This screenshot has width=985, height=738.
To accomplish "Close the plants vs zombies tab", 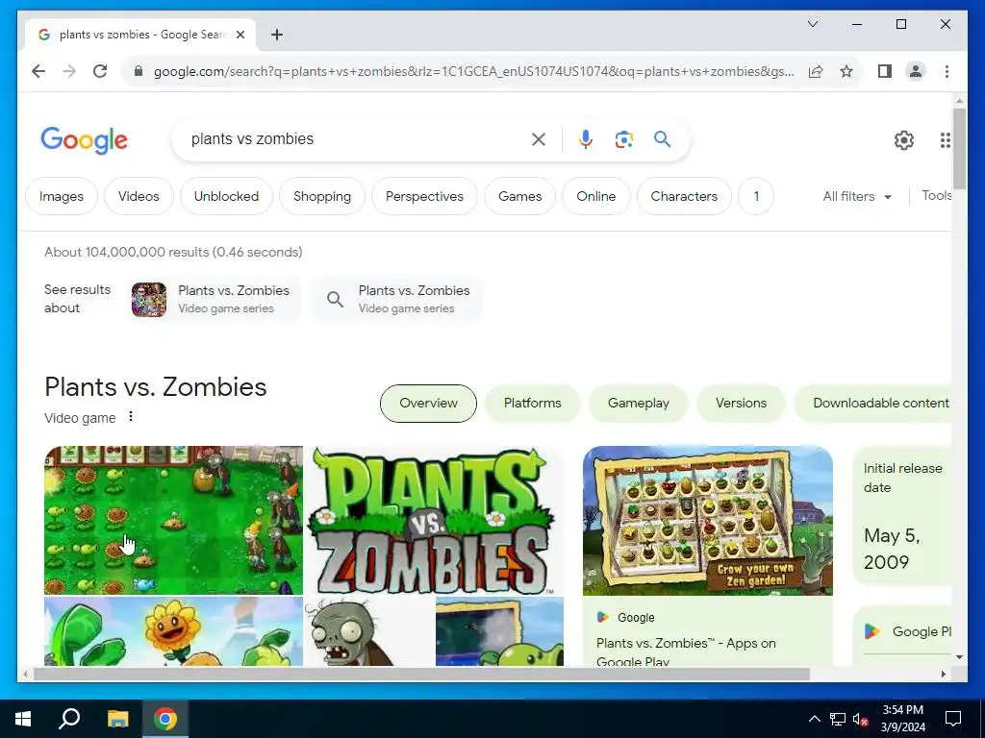I will click(x=240, y=35).
